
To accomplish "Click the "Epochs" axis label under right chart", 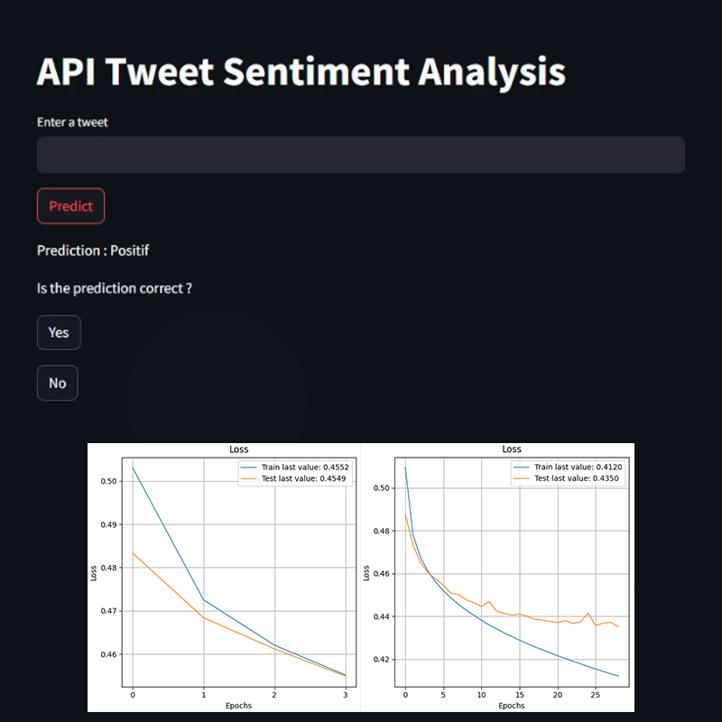I will coord(512,705).
